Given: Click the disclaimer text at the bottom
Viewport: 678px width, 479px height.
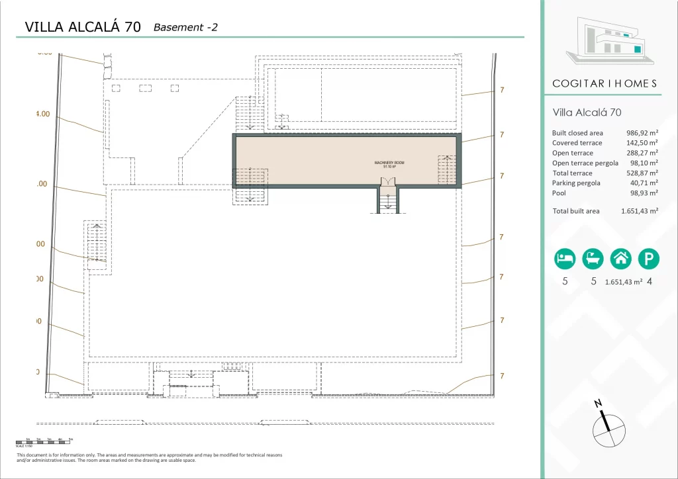Looking at the screenshot, I should coord(149,457).
